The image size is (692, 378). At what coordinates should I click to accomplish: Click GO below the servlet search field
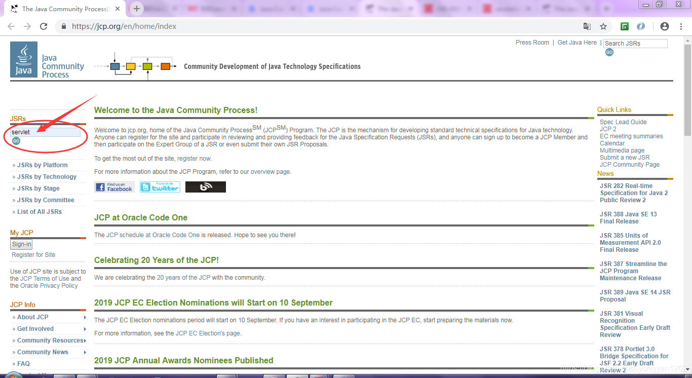(16, 141)
